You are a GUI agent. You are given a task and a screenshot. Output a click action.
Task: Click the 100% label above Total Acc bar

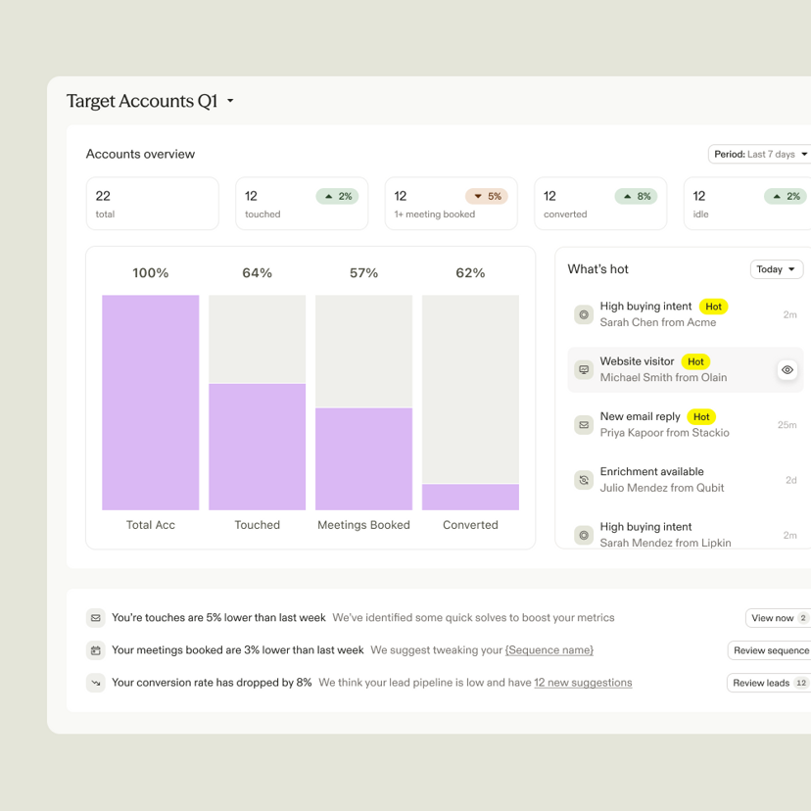click(151, 273)
